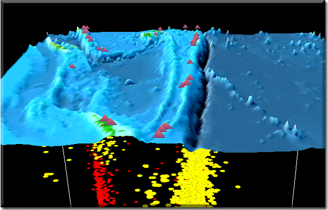Click the isolated volcano marker on left ridge
The width and height of the screenshot is (328, 210).
[x=73, y=66]
